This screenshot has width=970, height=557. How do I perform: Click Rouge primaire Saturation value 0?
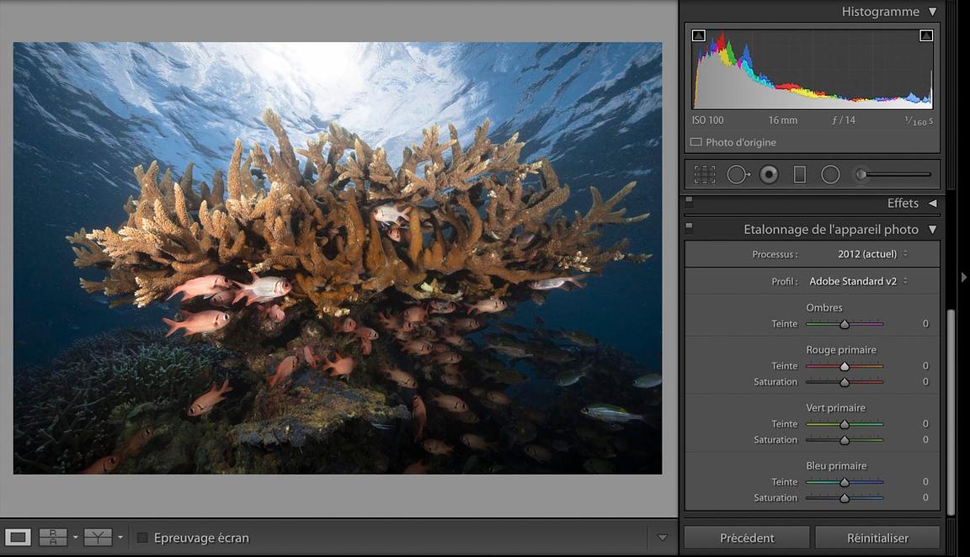(925, 382)
